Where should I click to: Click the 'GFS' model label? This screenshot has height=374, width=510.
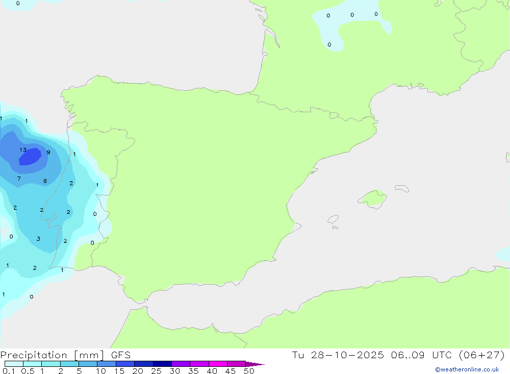pyautogui.click(x=121, y=355)
